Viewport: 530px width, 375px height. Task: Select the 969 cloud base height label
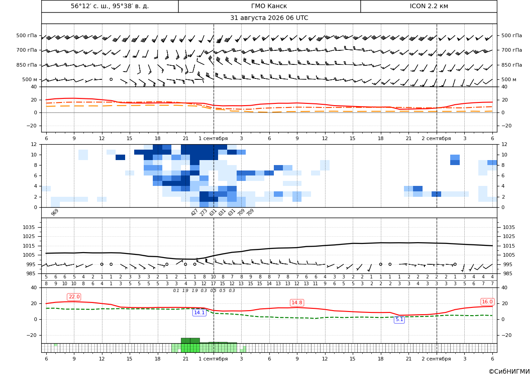tap(55, 212)
